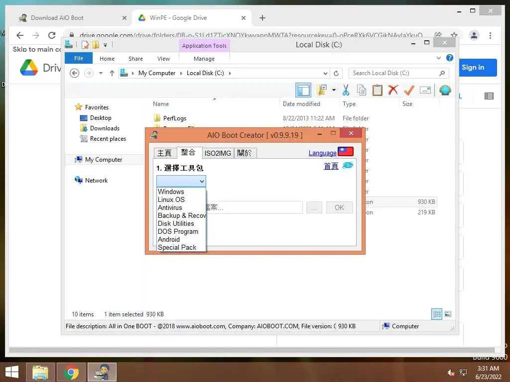Expand the Explorer ribbon chevron
Viewport: 510px width, 382px height.
438,58
